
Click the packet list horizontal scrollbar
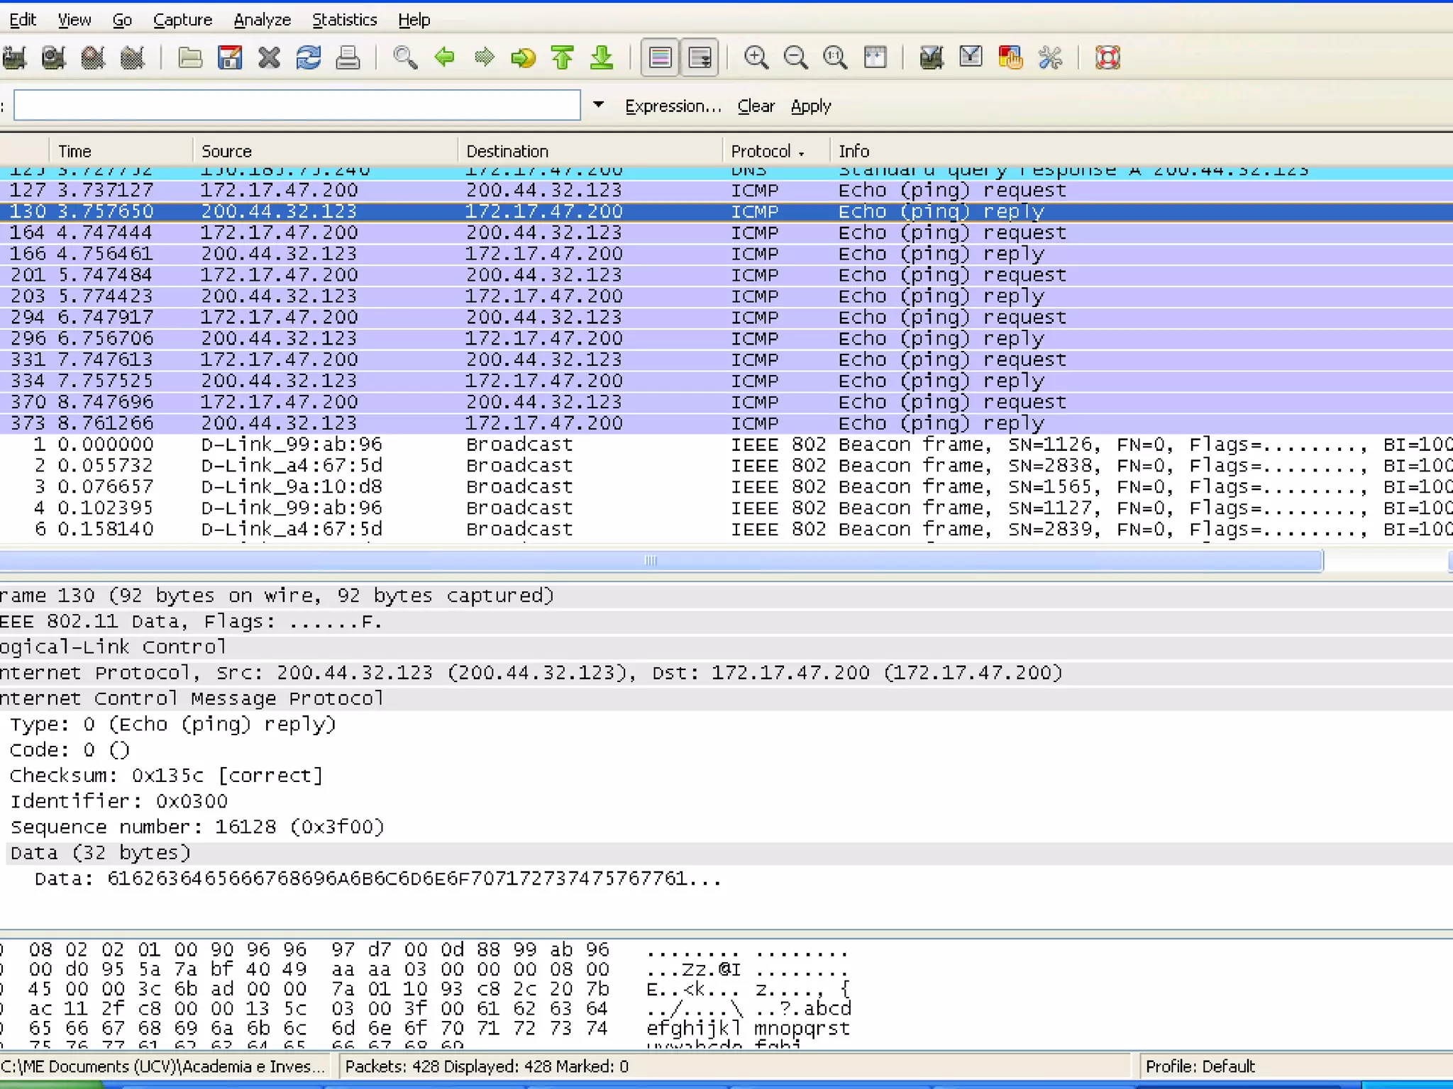point(650,561)
